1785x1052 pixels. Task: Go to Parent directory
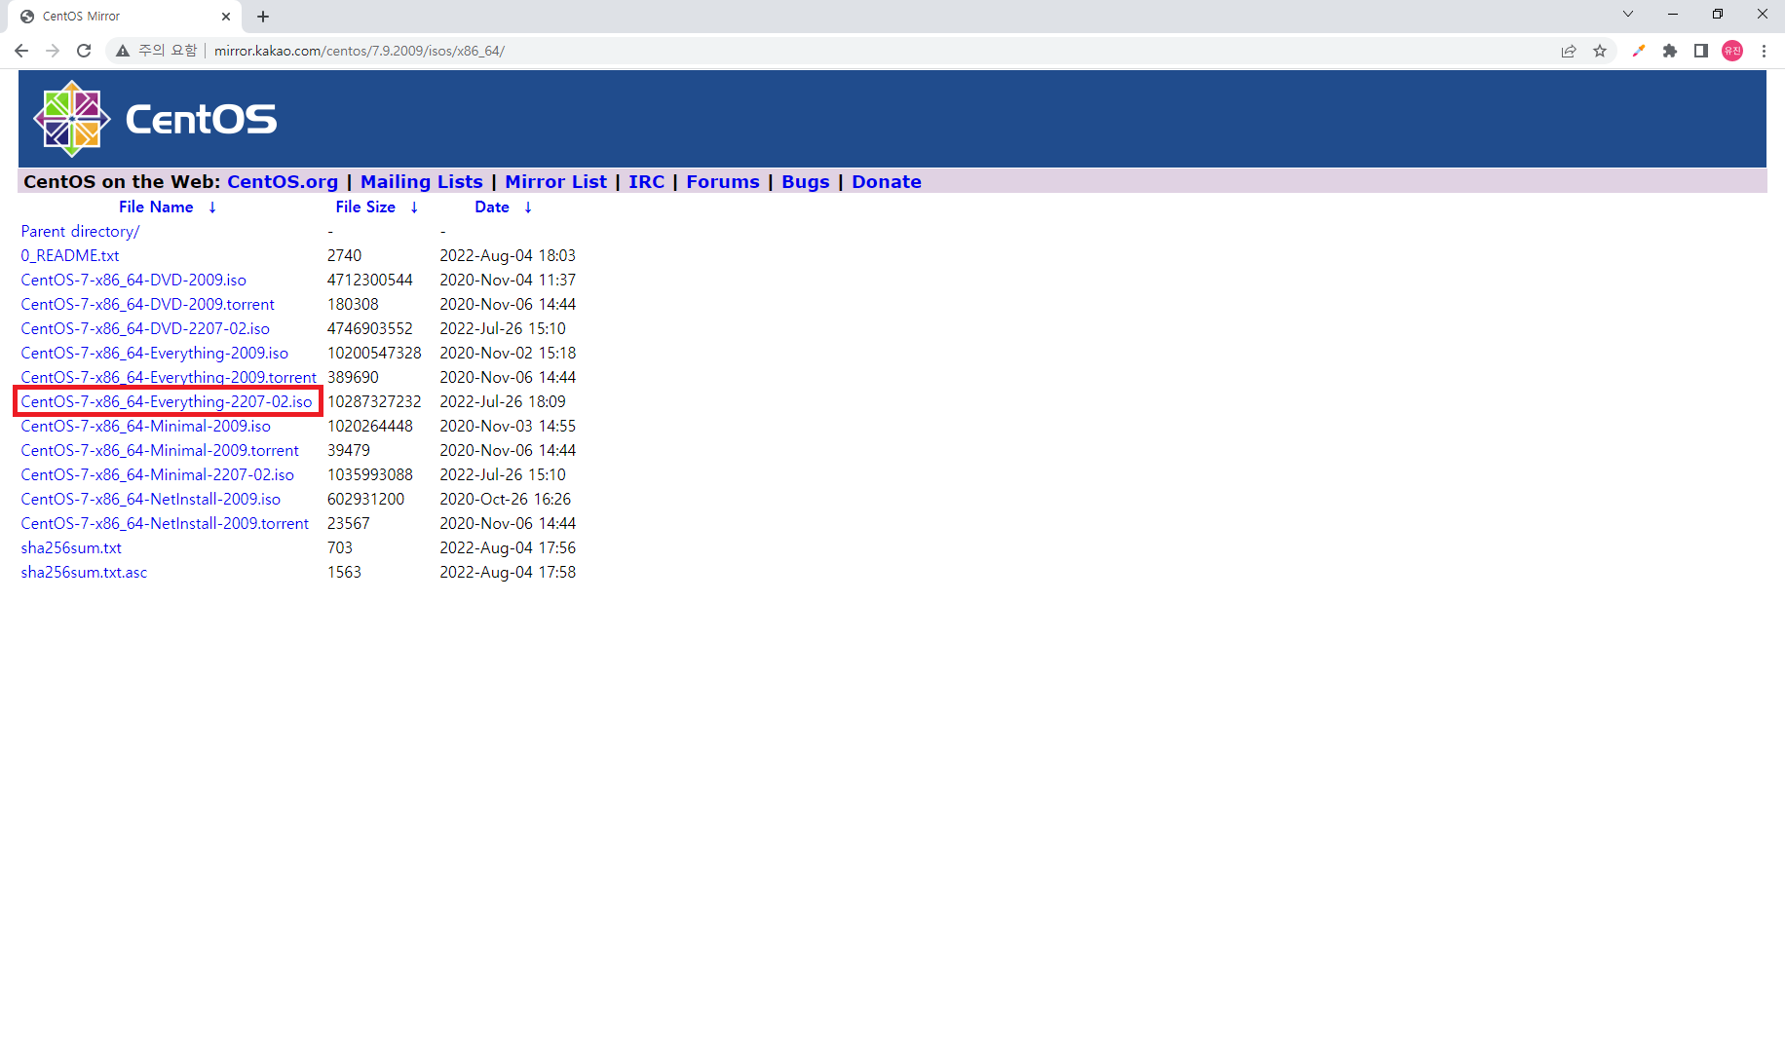click(80, 232)
